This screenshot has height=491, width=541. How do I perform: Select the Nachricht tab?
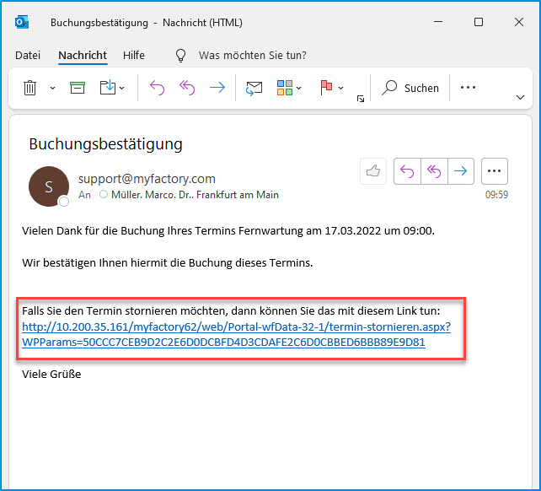point(83,56)
